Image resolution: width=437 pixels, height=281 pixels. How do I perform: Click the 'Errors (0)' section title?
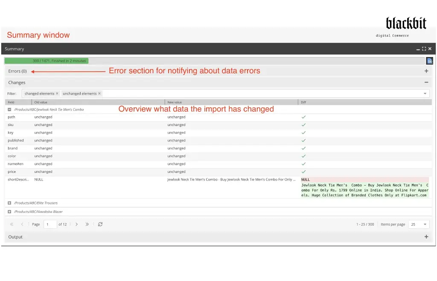(17, 71)
